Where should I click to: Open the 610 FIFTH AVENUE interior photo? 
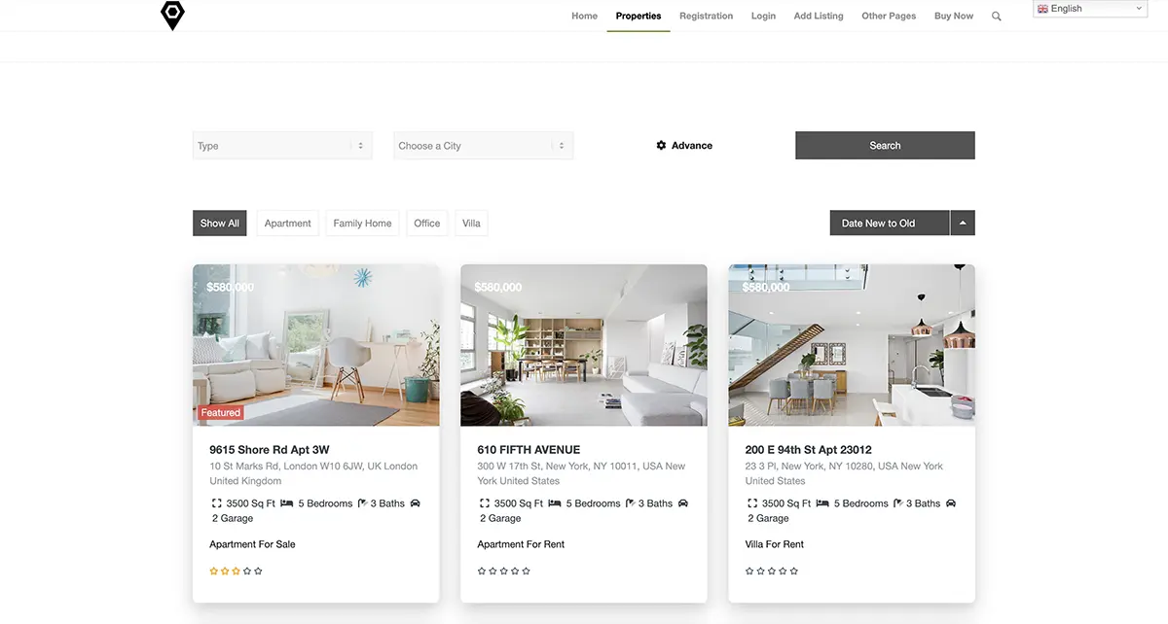click(x=584, y=345)
